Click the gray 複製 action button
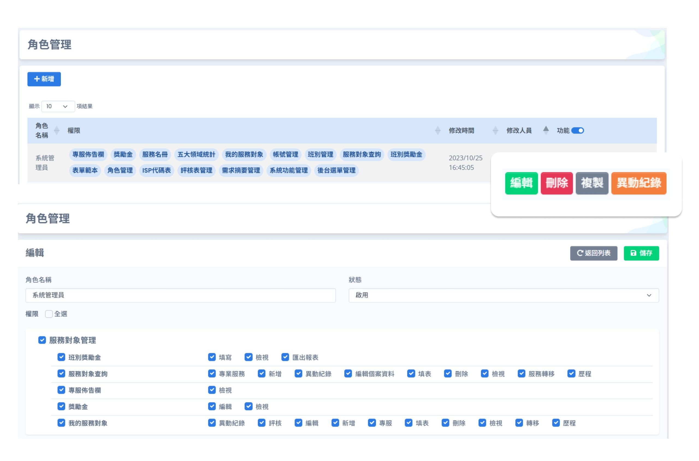699x461 pixels. point(592,183)
